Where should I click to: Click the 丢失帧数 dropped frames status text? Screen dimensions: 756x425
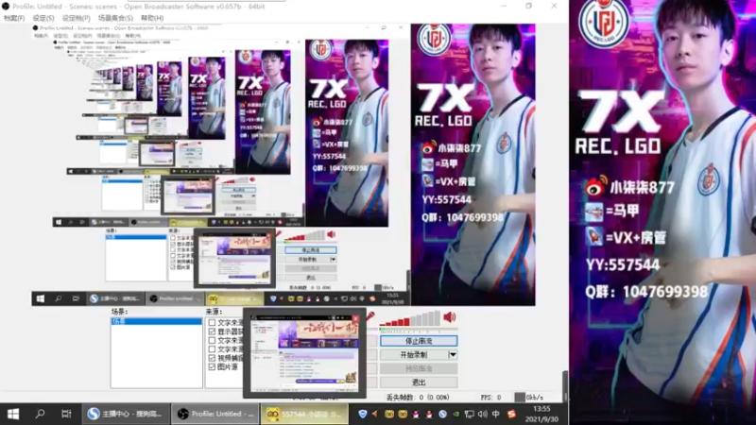(418, 397)
